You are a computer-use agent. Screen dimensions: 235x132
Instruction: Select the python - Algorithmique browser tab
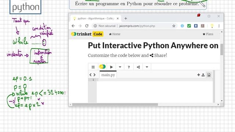[x=95, y=18]
